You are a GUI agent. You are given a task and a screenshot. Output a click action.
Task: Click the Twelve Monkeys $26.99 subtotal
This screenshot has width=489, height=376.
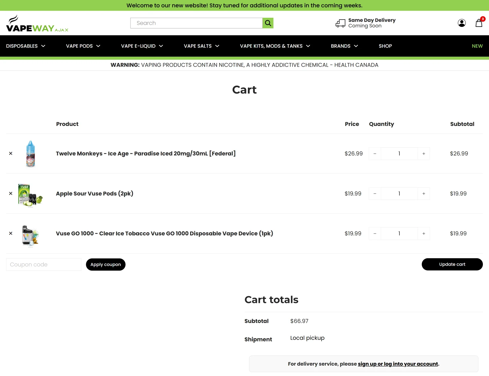point(459,153)
